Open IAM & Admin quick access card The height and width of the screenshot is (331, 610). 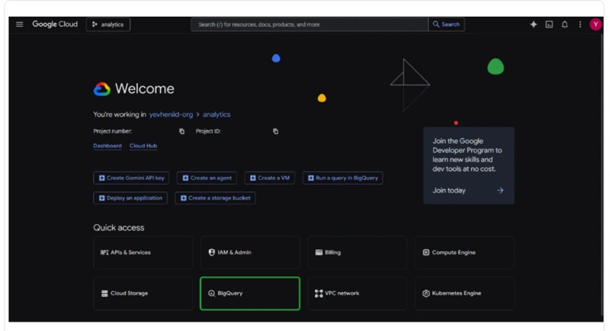(250, 252)
